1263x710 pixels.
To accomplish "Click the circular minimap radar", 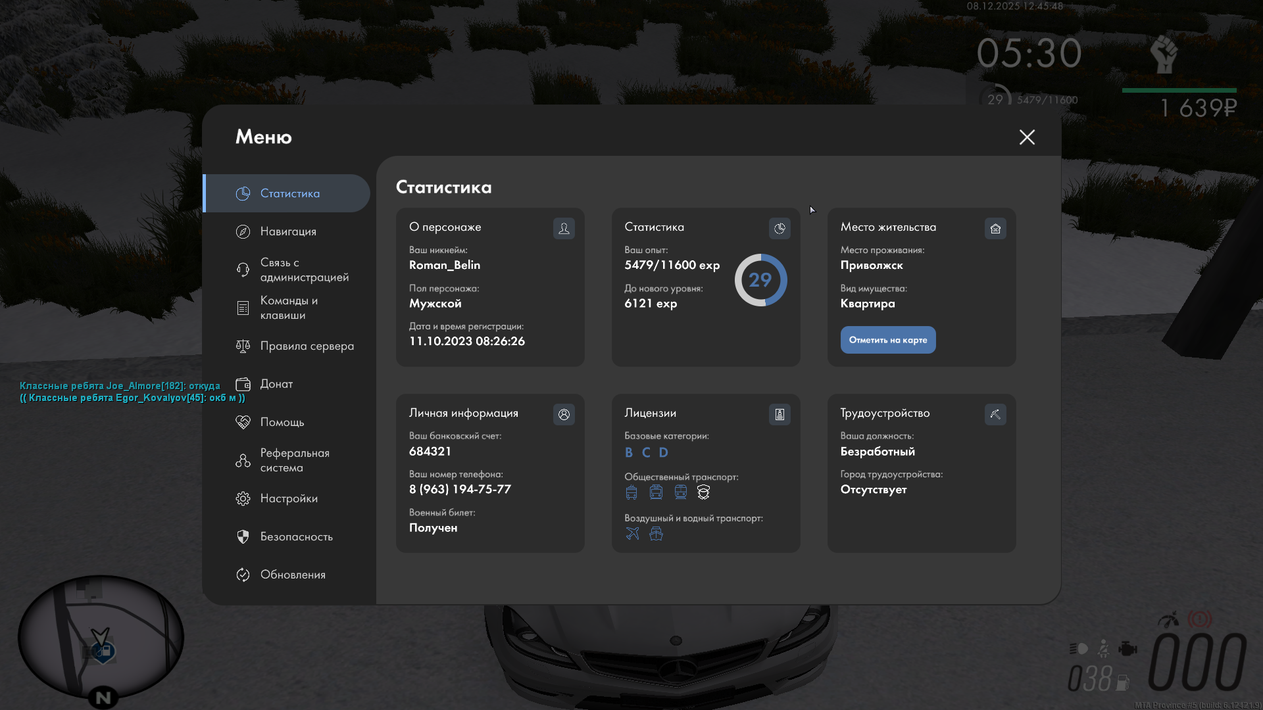I will coord(100,636).
